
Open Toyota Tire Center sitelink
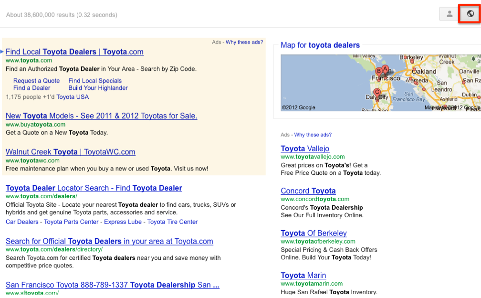tap(172, 222)
